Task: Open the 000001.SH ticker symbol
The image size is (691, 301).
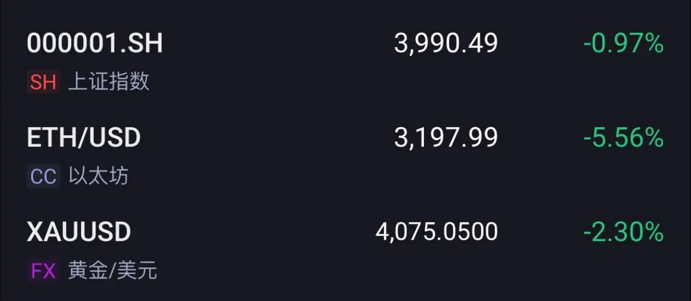Action: pyautogui.click(x=95, y=44)
